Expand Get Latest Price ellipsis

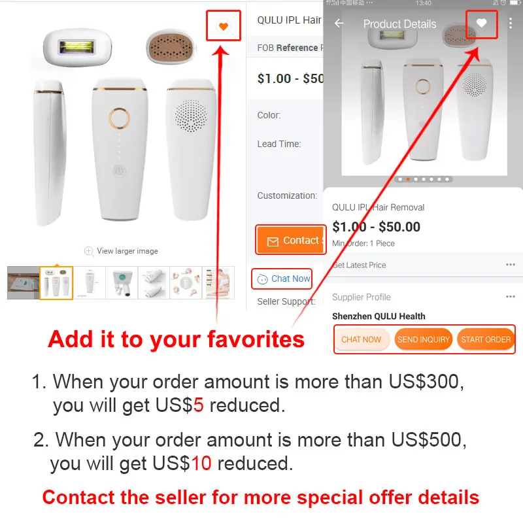[x=511, y=265]
